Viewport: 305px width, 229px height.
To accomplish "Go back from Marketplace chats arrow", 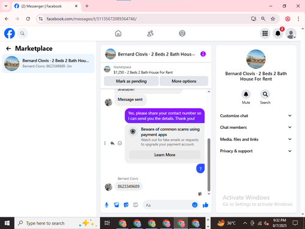I will click(x=9, y=48).
